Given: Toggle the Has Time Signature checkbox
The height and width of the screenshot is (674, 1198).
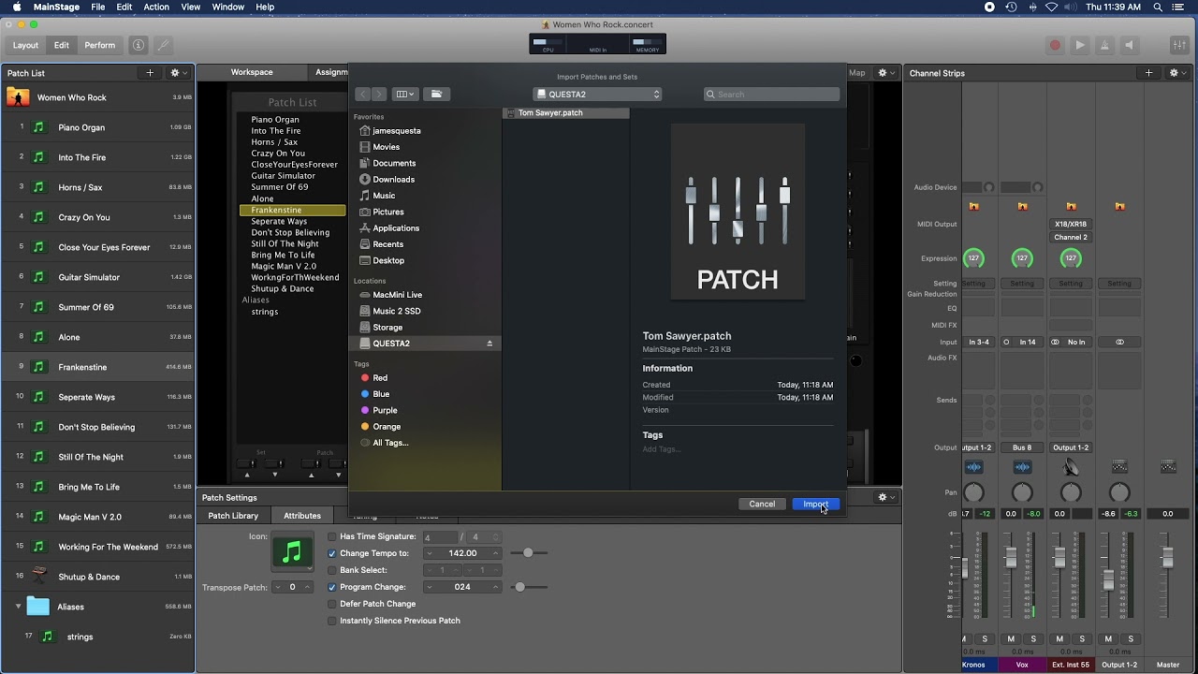Looking at the screenshot, I should click(x=332, y=536).
